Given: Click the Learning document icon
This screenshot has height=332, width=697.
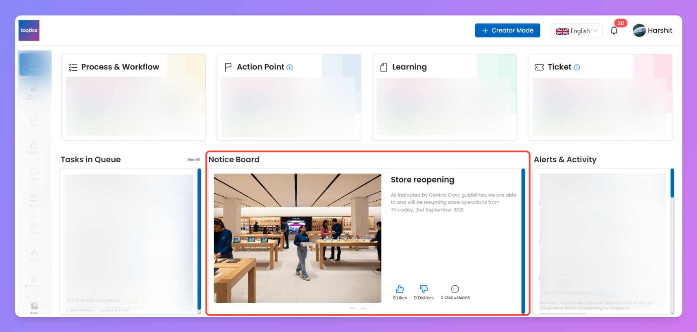Looking at the screenshot, I should coord(384,67).
